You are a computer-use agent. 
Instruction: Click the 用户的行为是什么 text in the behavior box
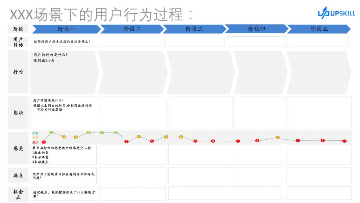pos(50,55)
